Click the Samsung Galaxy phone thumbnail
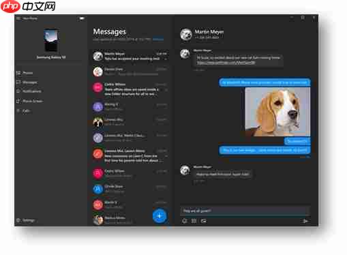Image resolution: width=347 pixels, height=255 pixels. 51,41
